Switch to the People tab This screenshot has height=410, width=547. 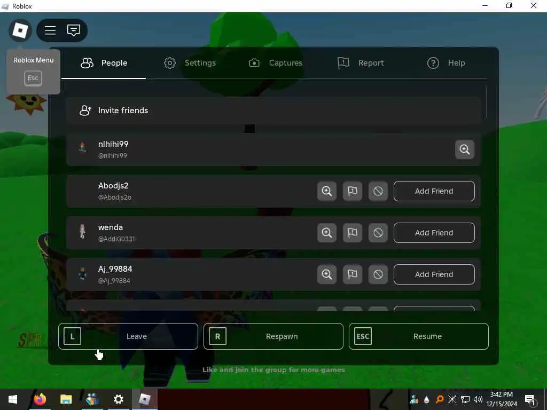click(104, 63)
